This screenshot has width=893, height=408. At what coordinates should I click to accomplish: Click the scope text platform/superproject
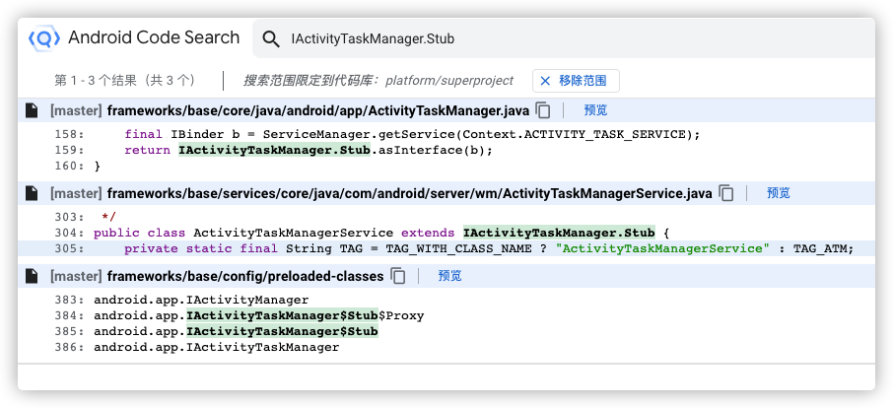coord(449,81)
